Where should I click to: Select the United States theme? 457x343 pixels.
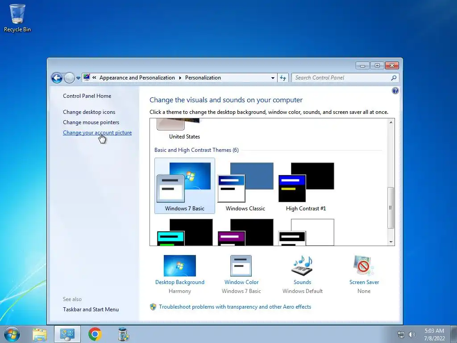click(x=184, y=130)
